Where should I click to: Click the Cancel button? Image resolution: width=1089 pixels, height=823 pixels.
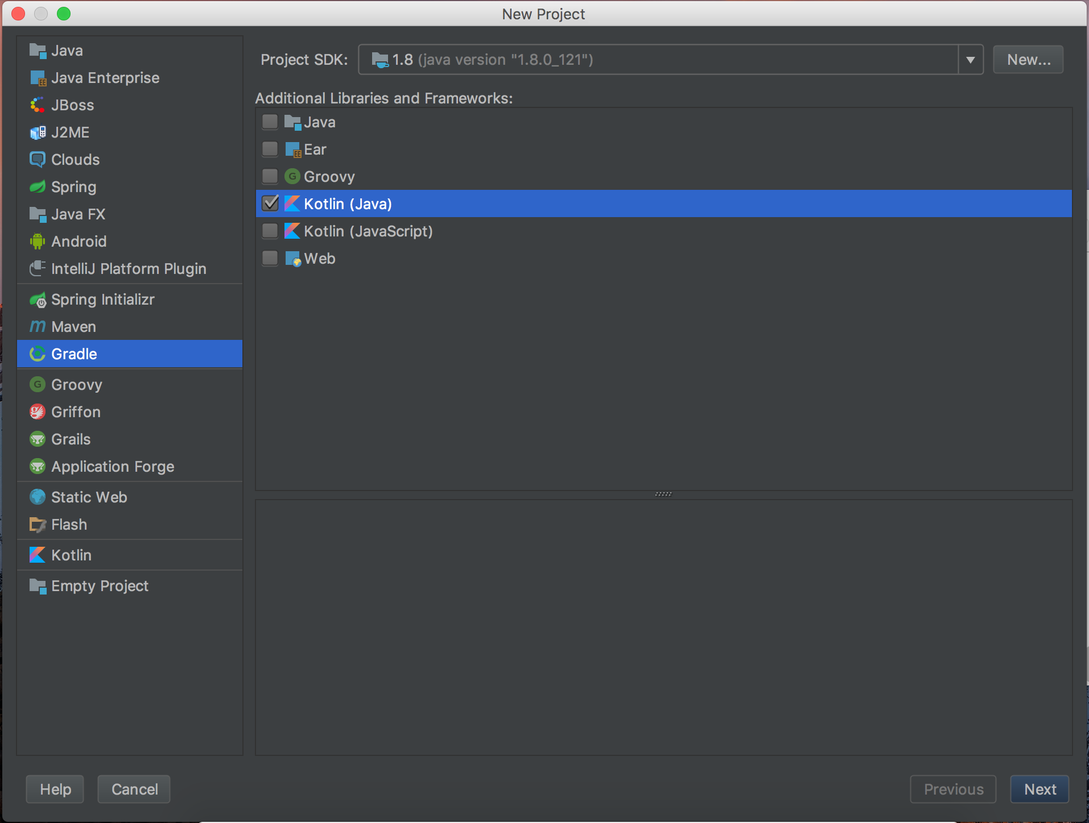[x=134, y=789]
